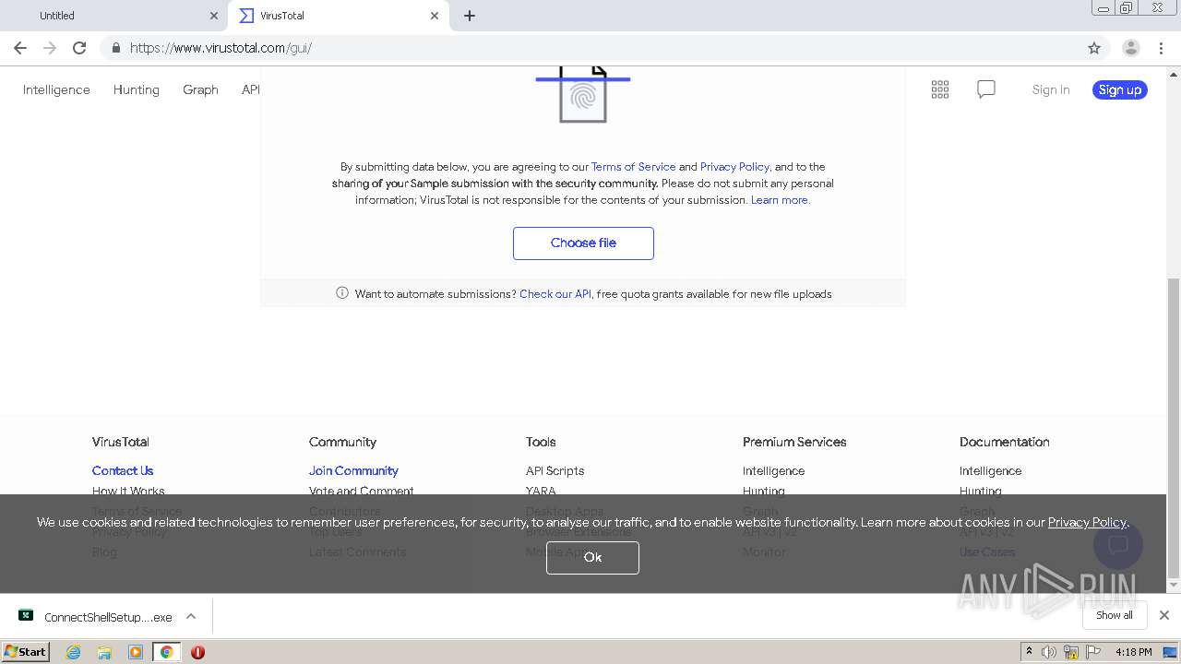1181x664 pixels.
Task: Select the Chrome taskbar icon
Action: pos(167,652)
